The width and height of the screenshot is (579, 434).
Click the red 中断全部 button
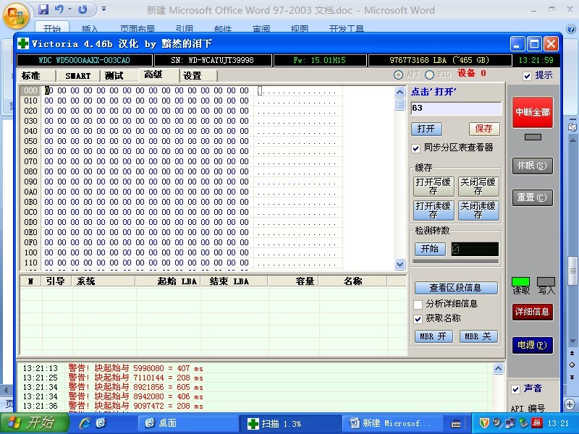click(533, 113)
